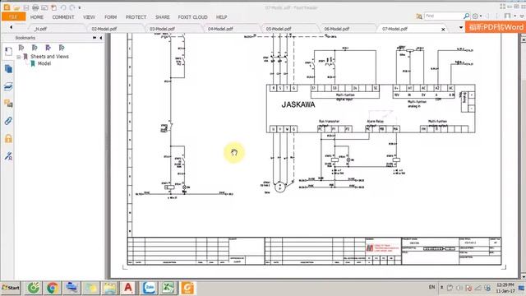
Task: Open the advanced search folder icon
Action: (419, 16)
